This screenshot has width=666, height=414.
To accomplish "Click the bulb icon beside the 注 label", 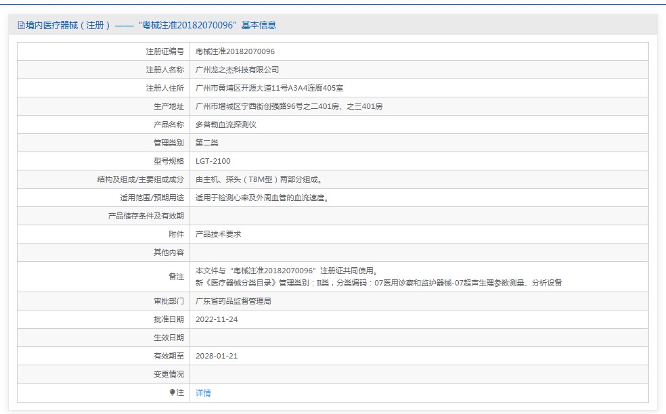I will [x=173, y=392].
